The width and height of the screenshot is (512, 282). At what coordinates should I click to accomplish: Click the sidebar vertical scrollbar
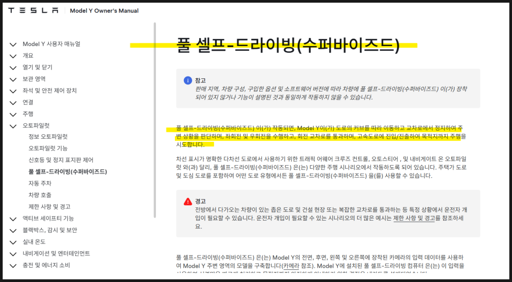tap(155, 120)
